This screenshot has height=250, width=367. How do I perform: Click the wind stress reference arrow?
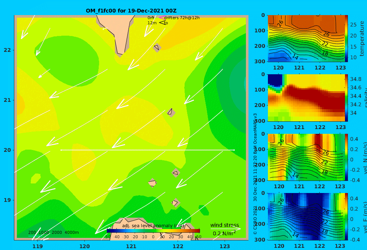point(225,229)
